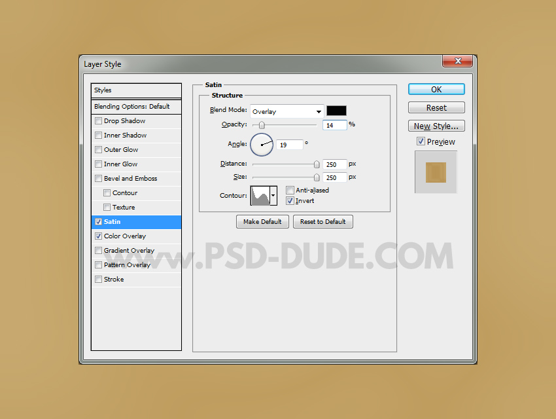Enable the Inner Shadow checkbox
Screen dimensions: 556x419
(99, 135)
